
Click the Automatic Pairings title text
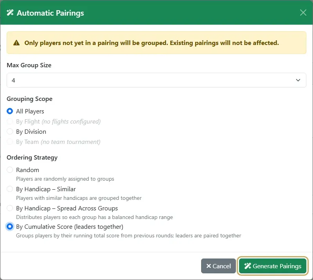coord(50,13)
